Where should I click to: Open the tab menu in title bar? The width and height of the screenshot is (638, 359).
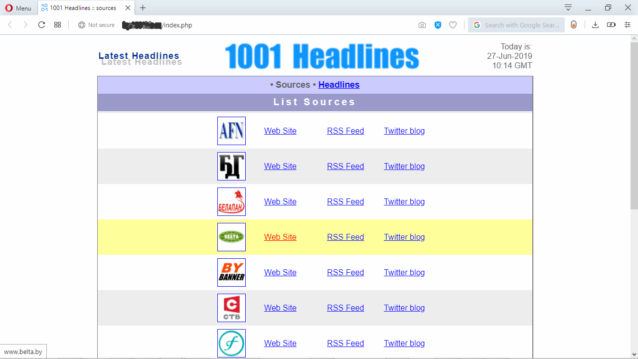(568, 7)
